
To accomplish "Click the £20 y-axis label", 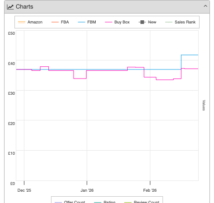I will (x=11, y=124).
